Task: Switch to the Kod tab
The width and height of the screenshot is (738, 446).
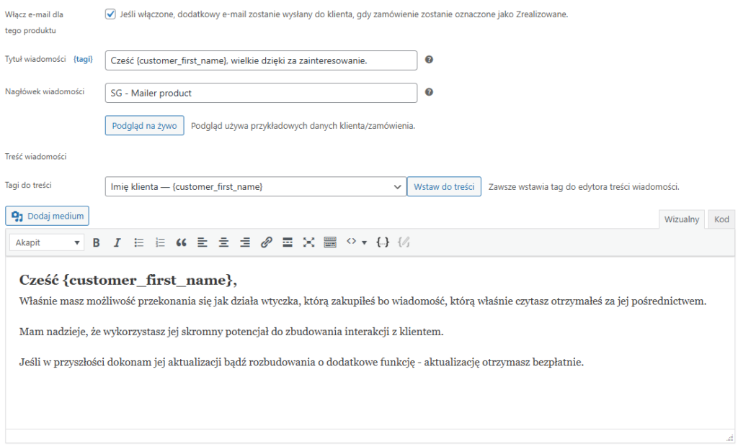Action: (721, 219)
